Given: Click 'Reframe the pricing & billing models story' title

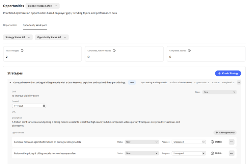Looking at the screenshot, I should [45, 153].
